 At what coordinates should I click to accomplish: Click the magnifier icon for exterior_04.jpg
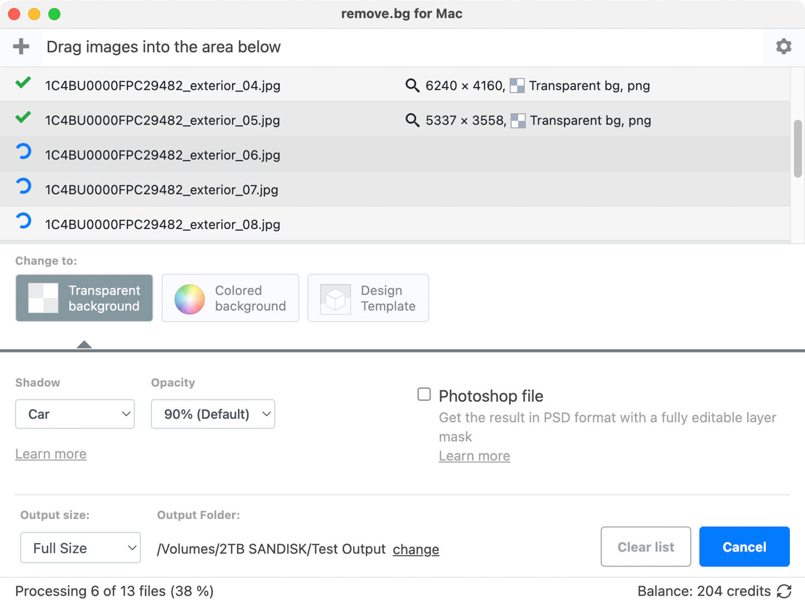tap(412, 85)
